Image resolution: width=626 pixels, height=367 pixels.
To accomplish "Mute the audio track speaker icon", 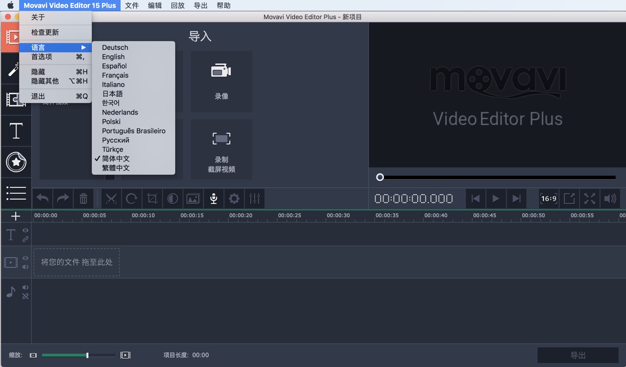I will coord(25,287).
